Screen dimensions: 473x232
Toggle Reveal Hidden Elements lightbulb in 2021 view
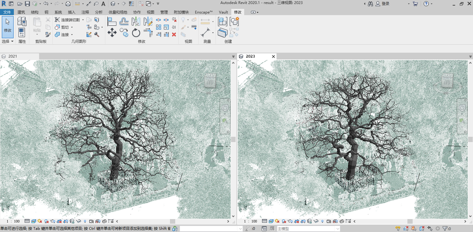[85, 221]
